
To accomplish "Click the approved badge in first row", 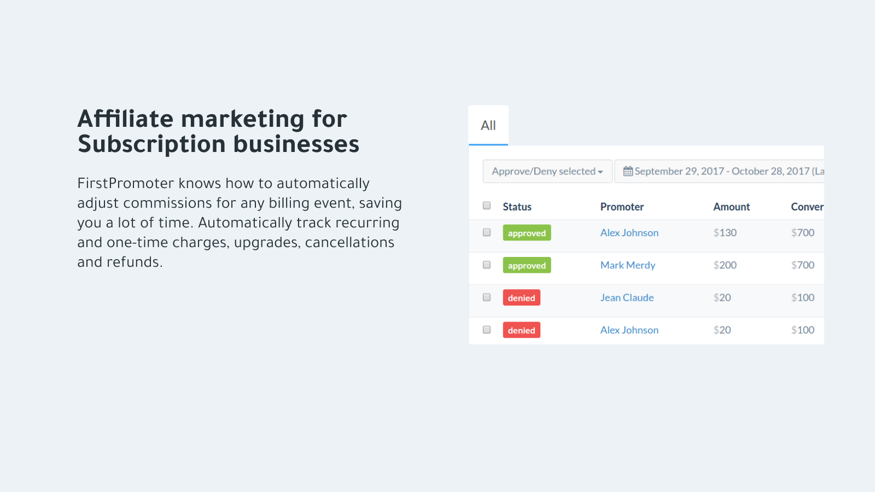I will [x=527, y=233].
